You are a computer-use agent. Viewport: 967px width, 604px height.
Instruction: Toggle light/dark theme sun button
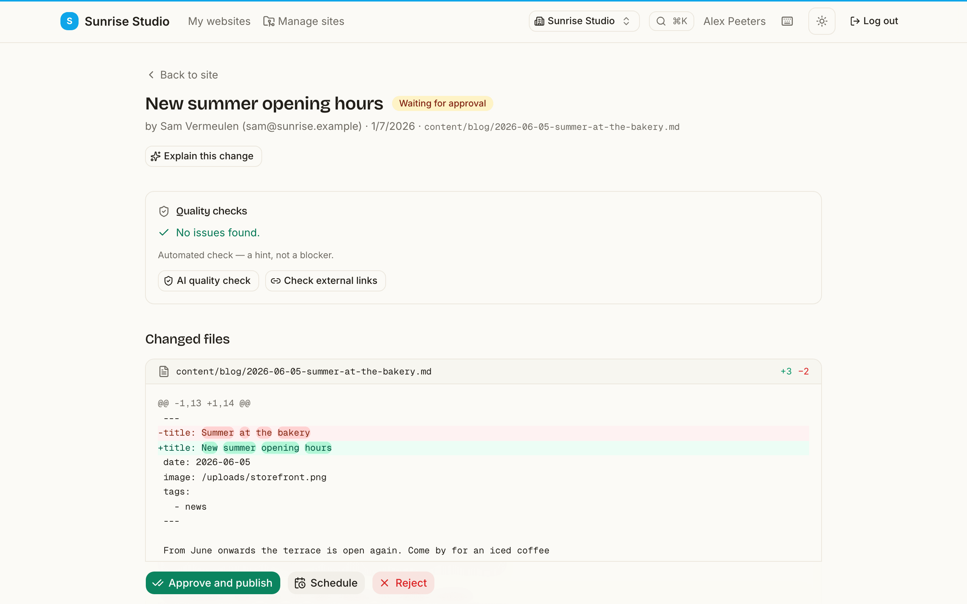click(822, 21)
